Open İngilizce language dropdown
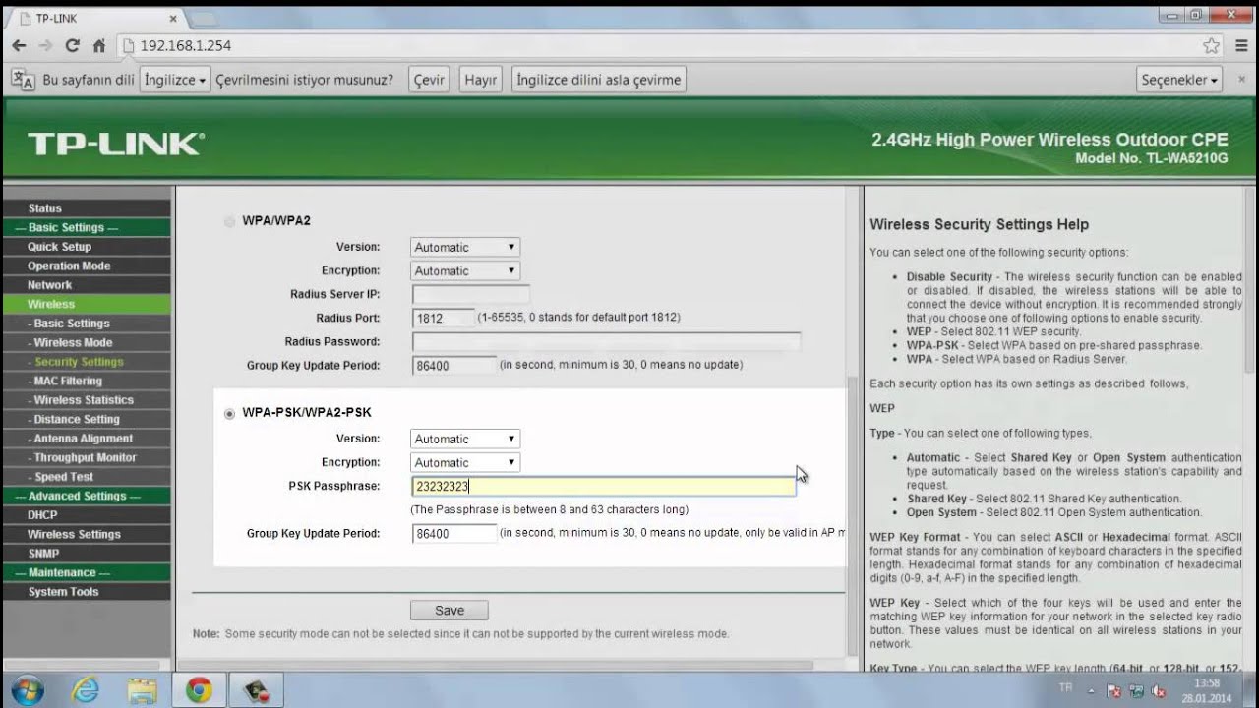The height and width of the screenshot is (708, 1259). coord(176,80)
